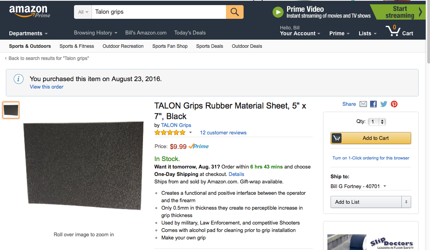Click the Add to Cart button
This screenshot has width=430, height=250.
(x=370, y=138)
